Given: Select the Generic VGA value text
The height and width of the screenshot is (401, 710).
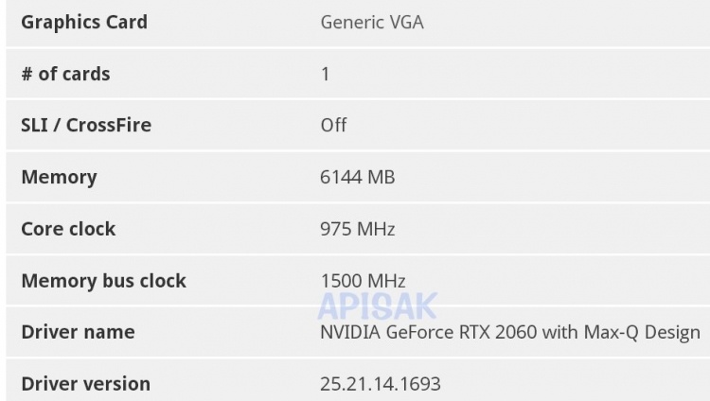Looking at the screenshot, I should point(372,22).
